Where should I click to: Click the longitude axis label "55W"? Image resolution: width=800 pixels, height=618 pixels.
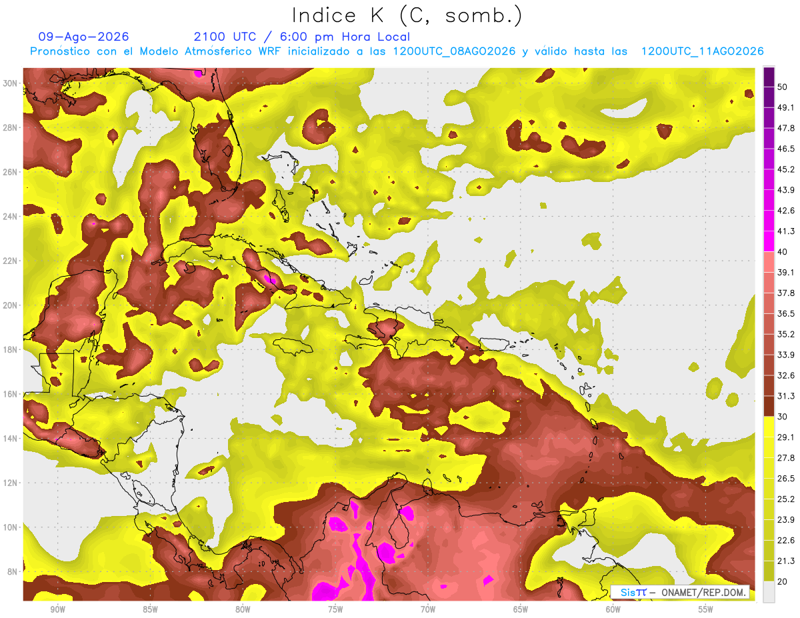click(706, 610)
